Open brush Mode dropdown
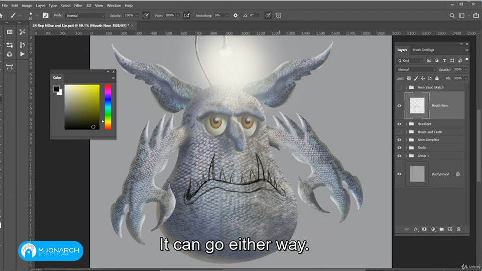This screenshot has height=271, width=482. coord(85,16)
